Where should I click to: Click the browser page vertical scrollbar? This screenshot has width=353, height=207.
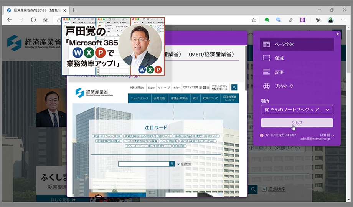click(x=348, y=52)
